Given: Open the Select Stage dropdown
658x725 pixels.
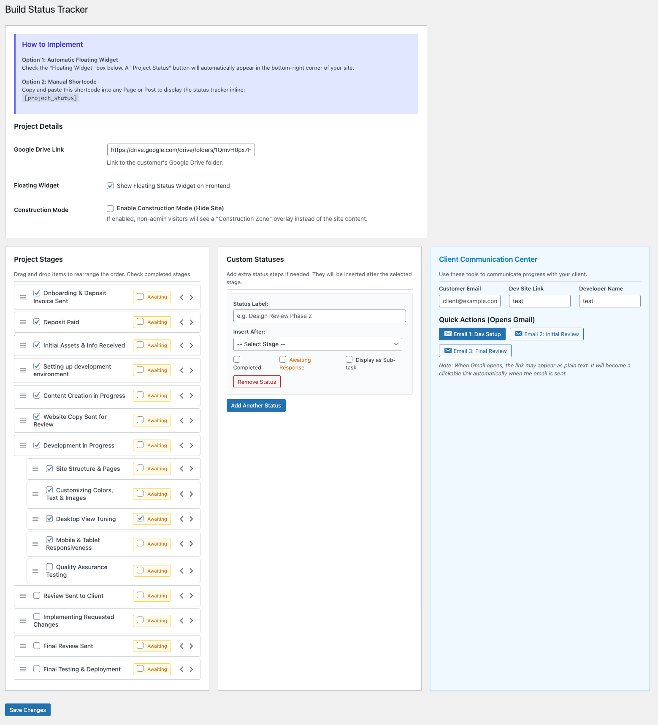Looking at the screenshot, I should tap(317, 344).
